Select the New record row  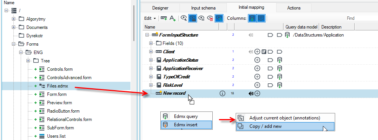(261, 94)
